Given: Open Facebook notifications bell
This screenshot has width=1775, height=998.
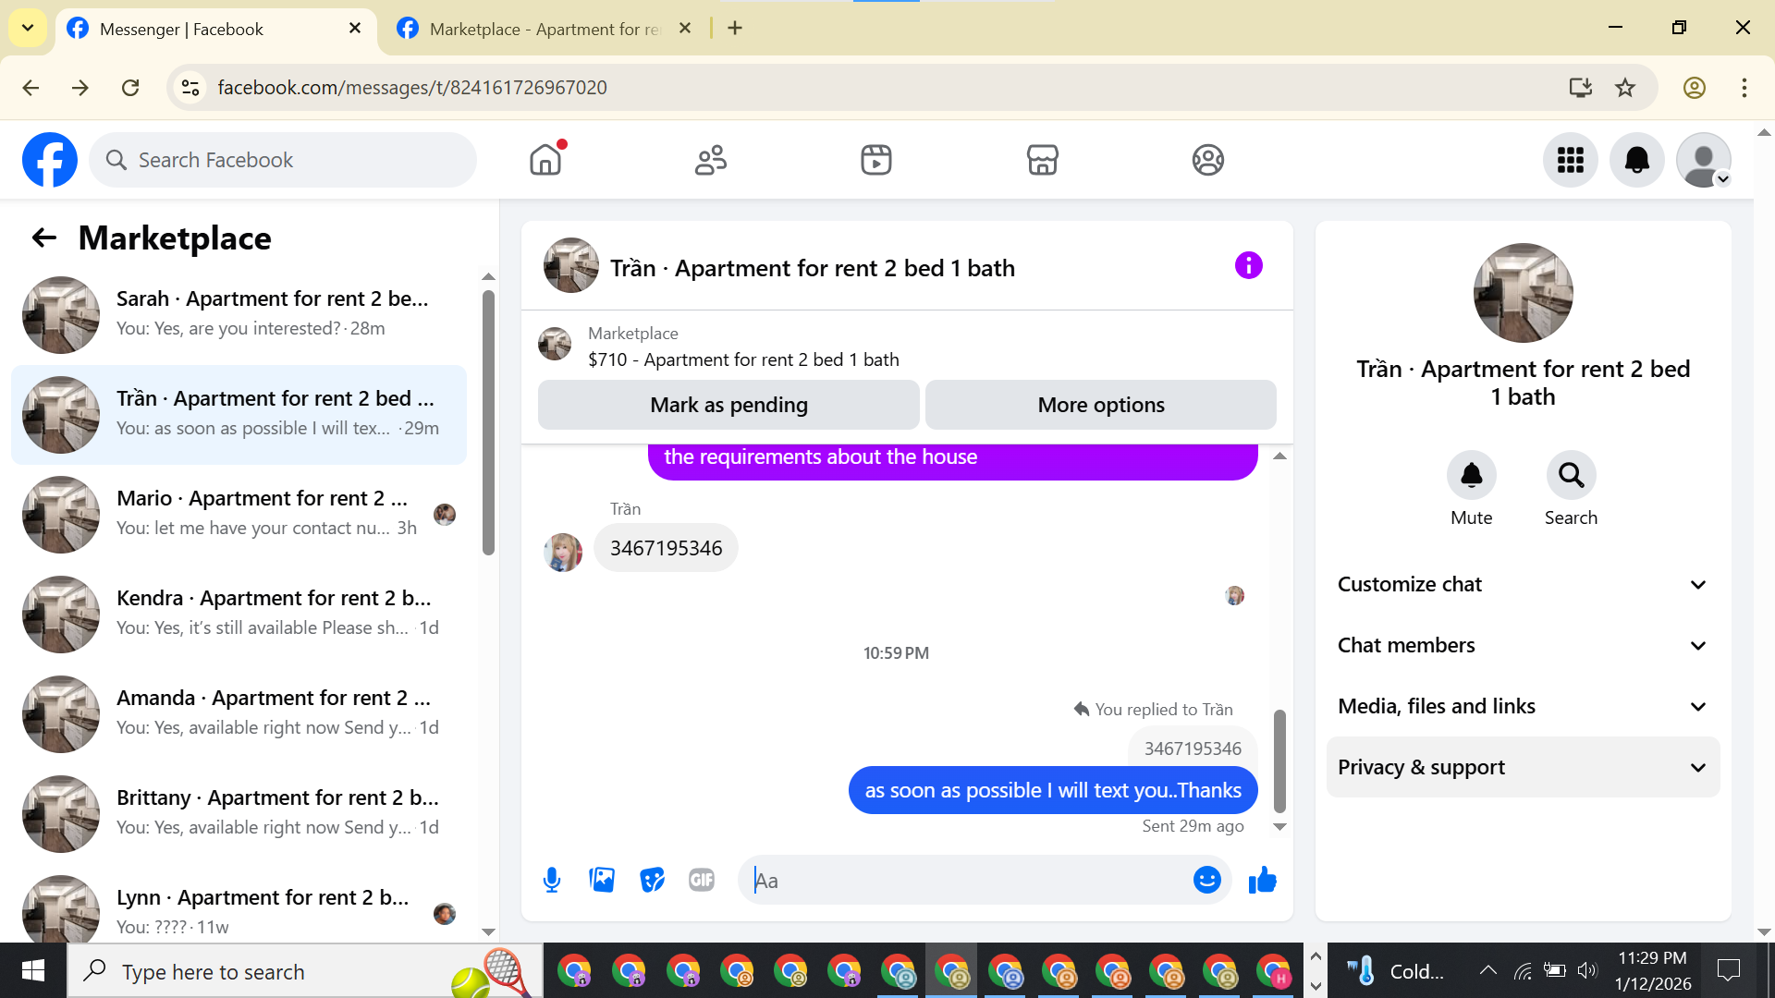Looking at the screenshot, I should tap(1636, 160).
